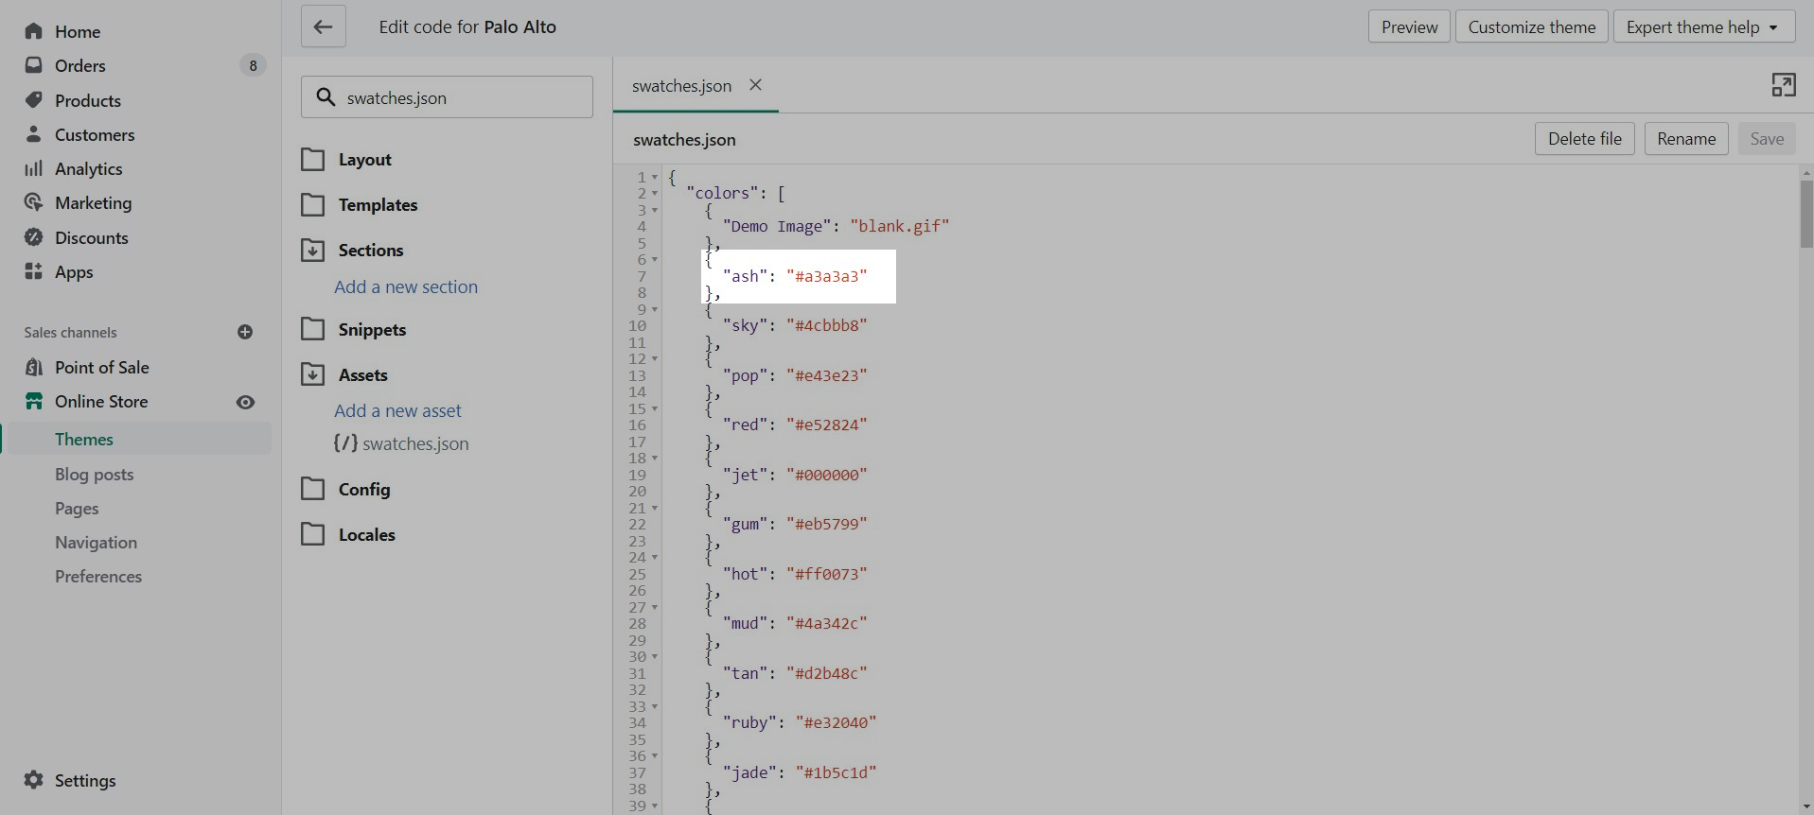Select the swatches.json editor tab
The height and width of the screenshot is (815, 1814).
point(681,86)
